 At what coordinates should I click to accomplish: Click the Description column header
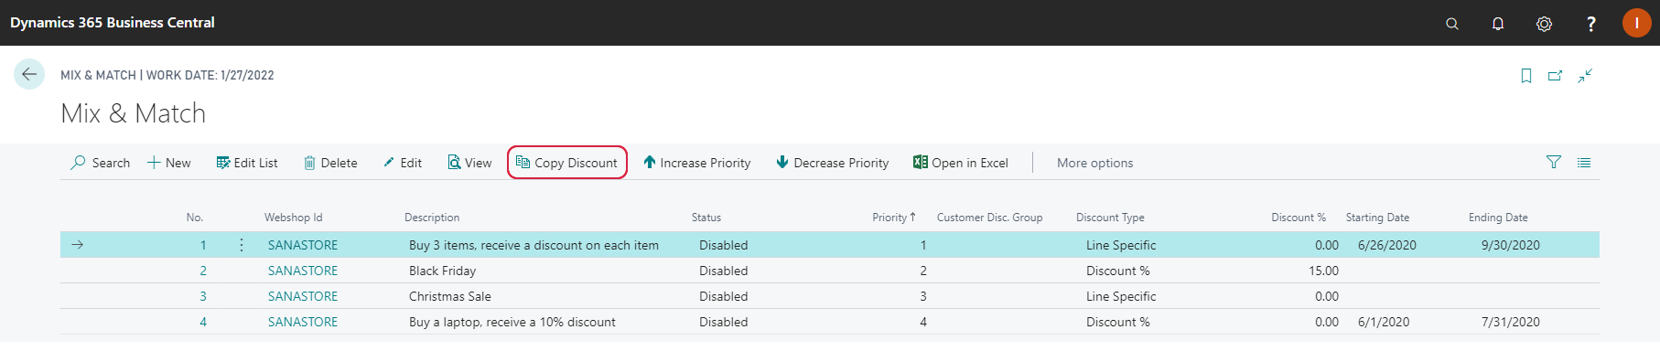pyautogui.click(x=432, y=218)
